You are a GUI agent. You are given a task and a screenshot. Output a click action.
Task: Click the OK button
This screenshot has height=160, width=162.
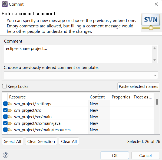point(115,155)
